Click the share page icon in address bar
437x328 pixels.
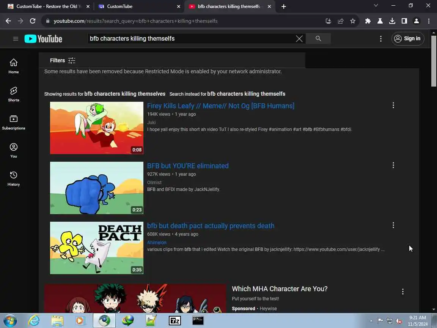341,21
